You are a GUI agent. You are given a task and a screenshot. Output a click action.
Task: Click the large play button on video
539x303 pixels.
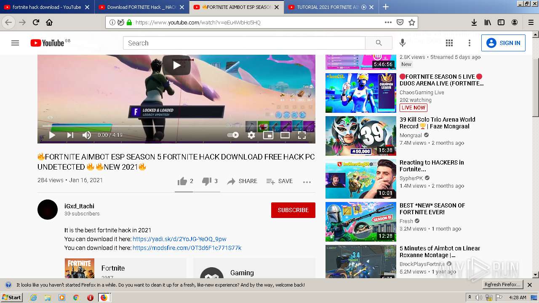coord(176,65)
